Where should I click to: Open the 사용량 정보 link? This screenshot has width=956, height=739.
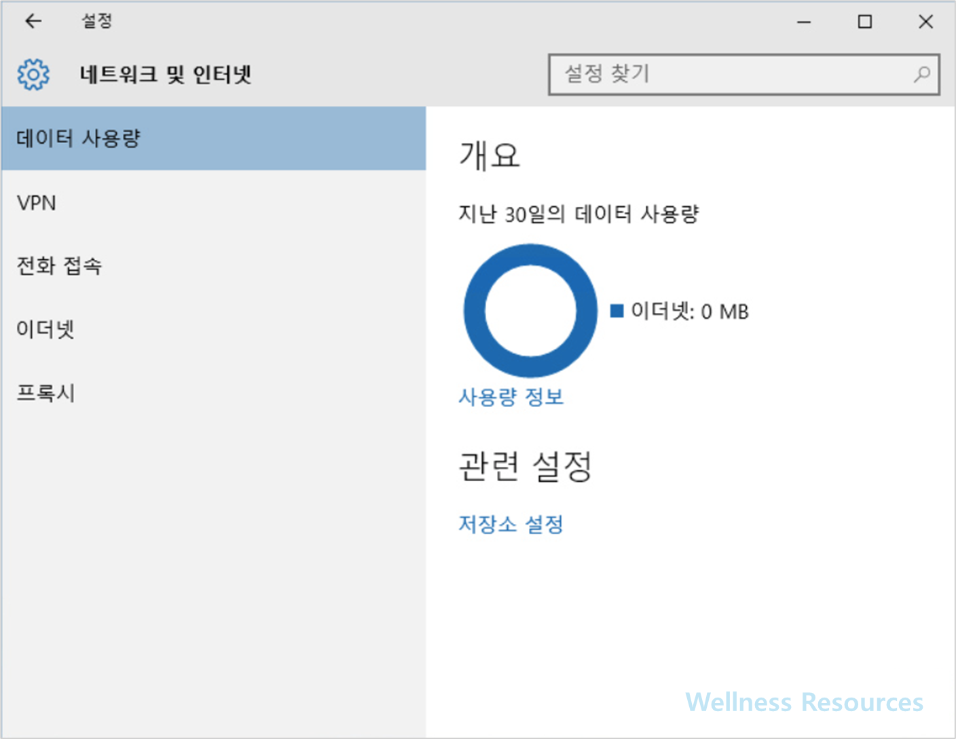pos(511,396)
